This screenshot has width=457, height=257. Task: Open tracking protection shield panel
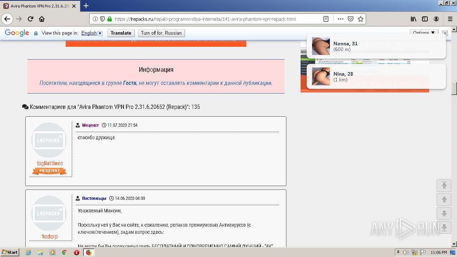point(102,19)
